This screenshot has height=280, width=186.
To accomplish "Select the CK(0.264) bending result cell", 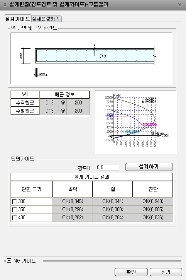I will (x=113, y=217).
